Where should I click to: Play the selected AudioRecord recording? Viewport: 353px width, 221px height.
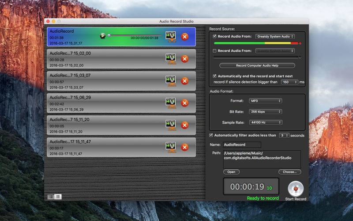tap(103, 36)
